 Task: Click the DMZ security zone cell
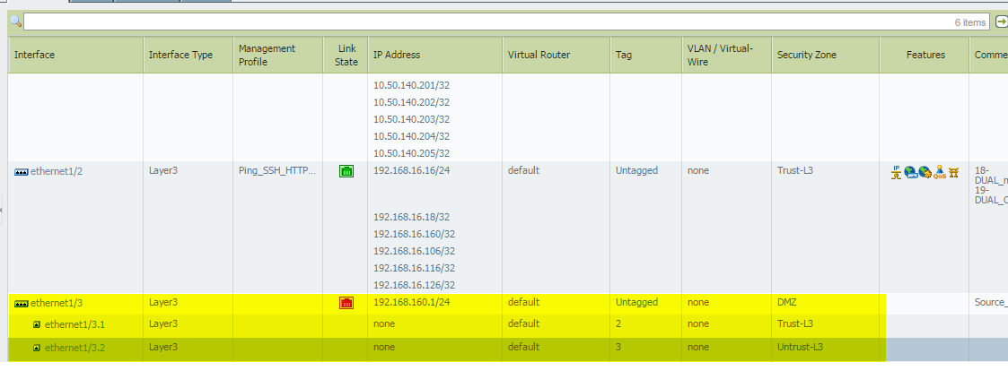787,302
